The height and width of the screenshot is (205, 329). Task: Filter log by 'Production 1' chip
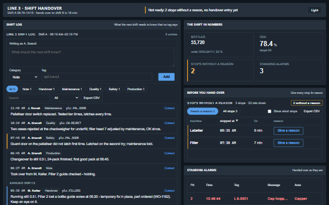point(136,89)
